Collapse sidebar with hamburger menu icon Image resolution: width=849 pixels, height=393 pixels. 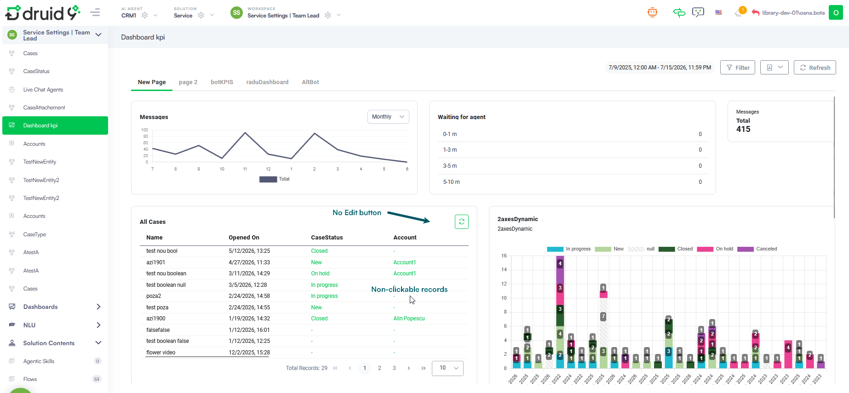95,12
